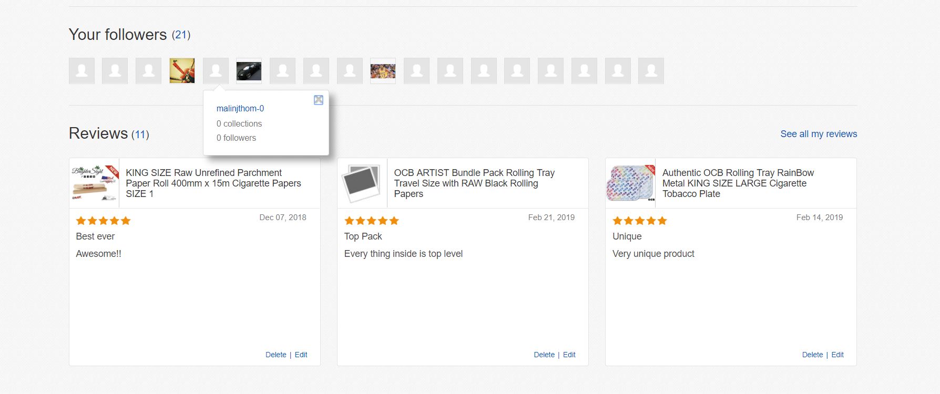940x394 pixels.
Task: Open OCB ARTIST Bundle Pack title
Action: [474, 183]
